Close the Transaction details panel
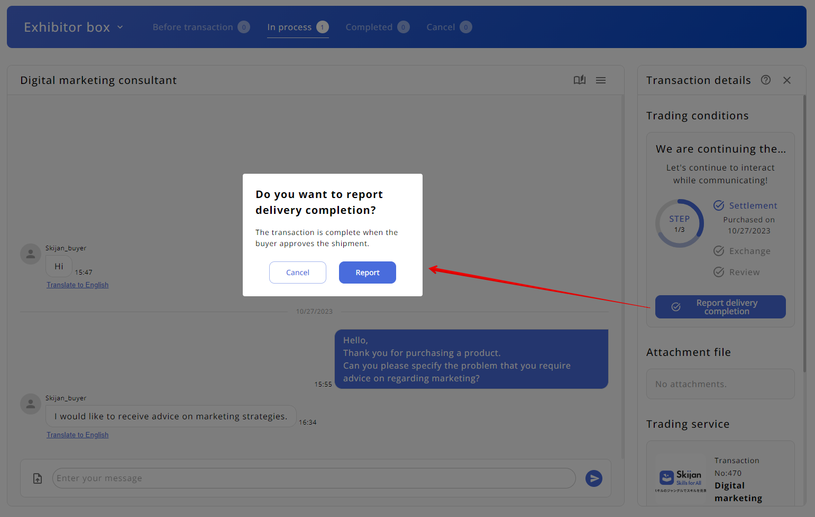Screen dimensions: 815x517 (787, 80)
